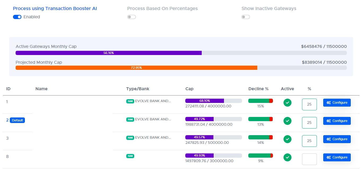
Task: Click the NMI badge in gateway 3 row
Action: coord(130,138)
